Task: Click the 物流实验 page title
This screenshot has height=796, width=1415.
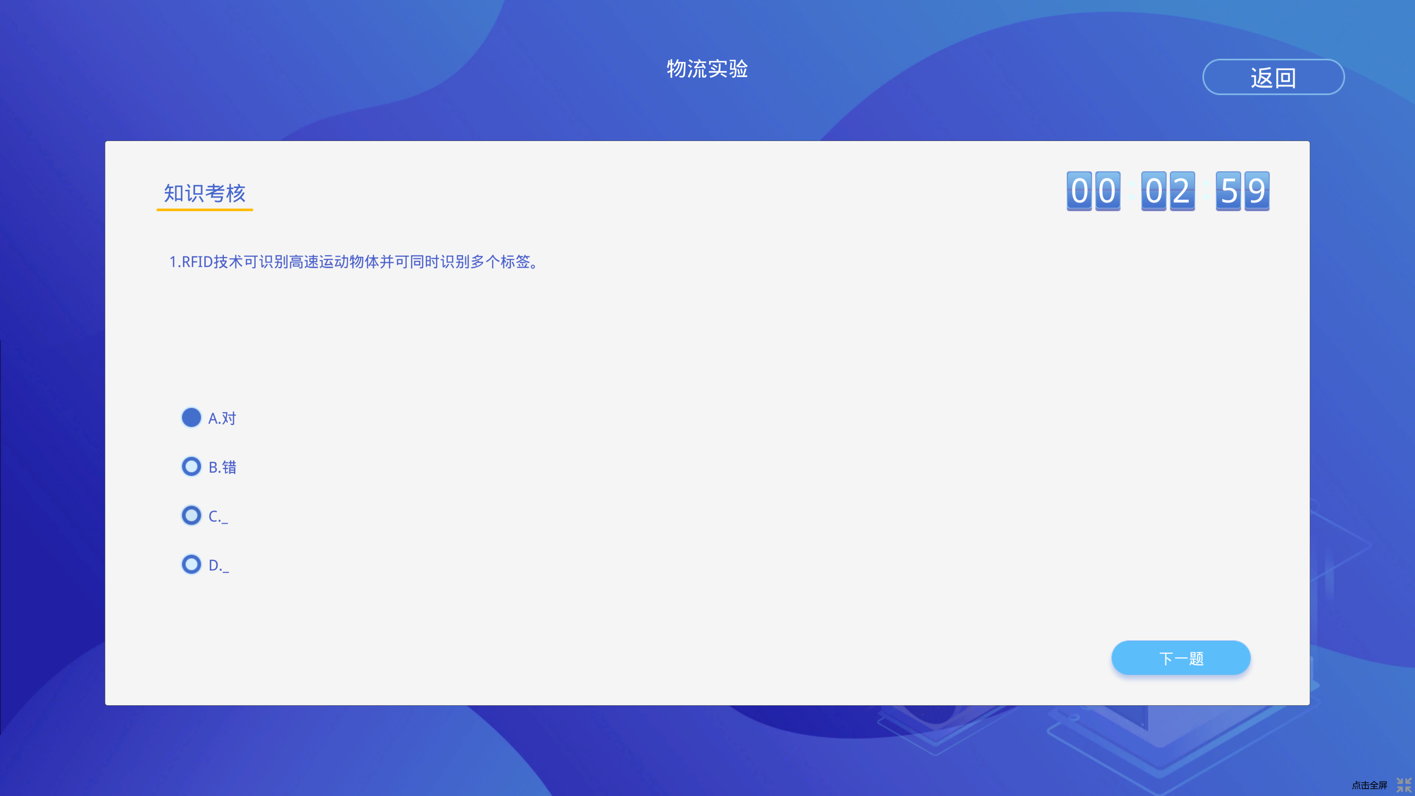Action: point(707,69)
